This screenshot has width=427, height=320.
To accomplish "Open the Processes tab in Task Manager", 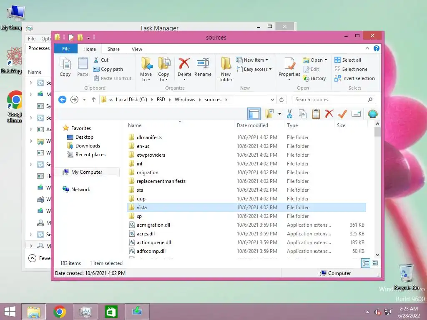I will [x=39, y=48].
